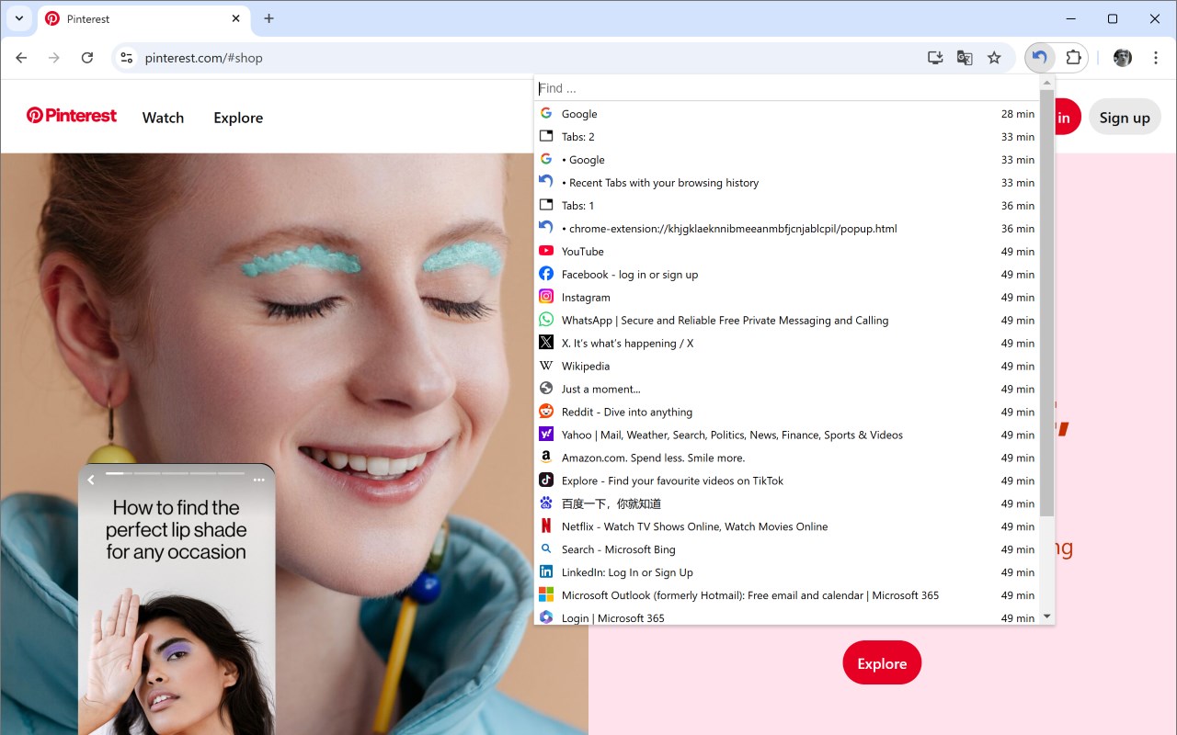Open the Watch link in Pinterest header
Screen dimensions: 1177x735
[x=163, y=118]
